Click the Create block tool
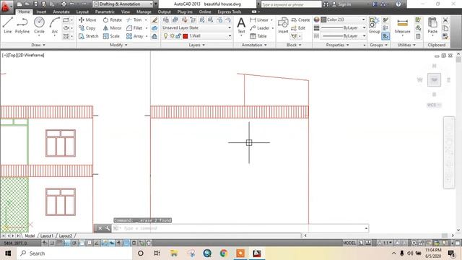 (x=300, y=19)
